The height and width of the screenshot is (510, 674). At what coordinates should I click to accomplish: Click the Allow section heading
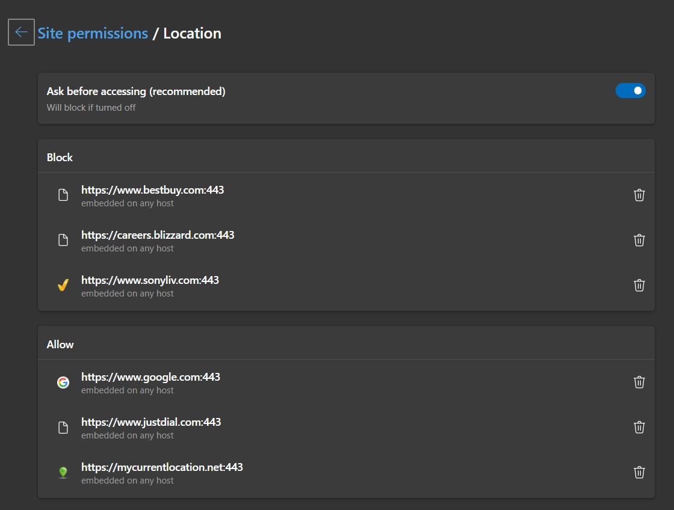(x=60, y=345)
